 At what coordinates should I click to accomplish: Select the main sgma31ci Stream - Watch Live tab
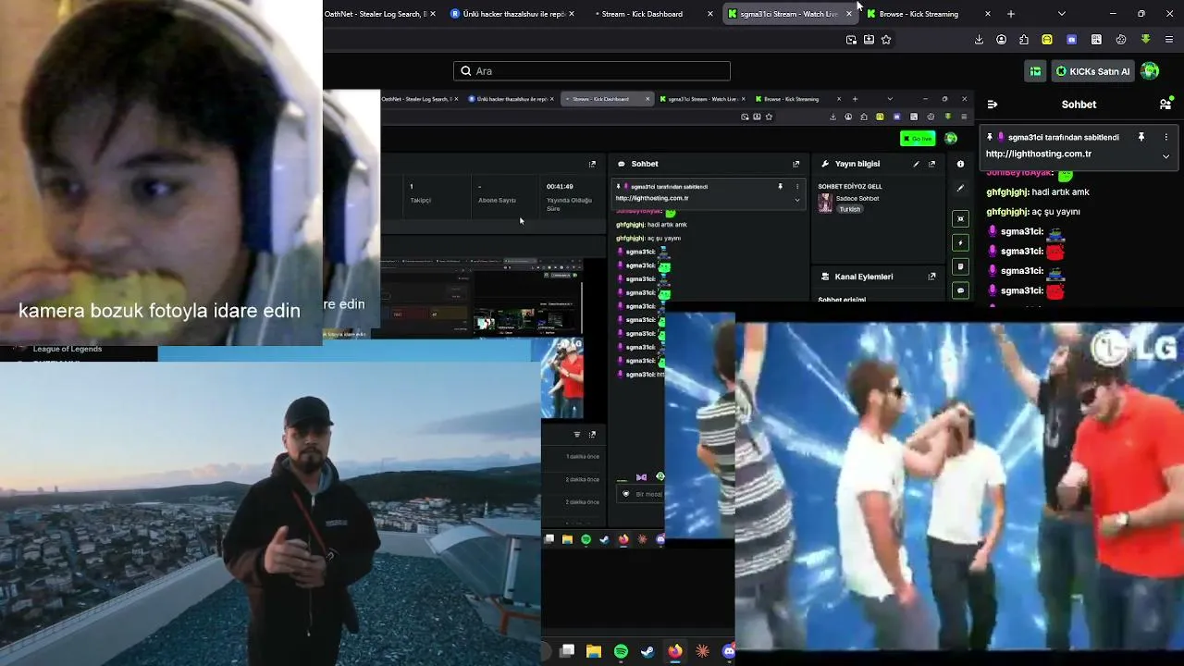click(x=789, y=14)
